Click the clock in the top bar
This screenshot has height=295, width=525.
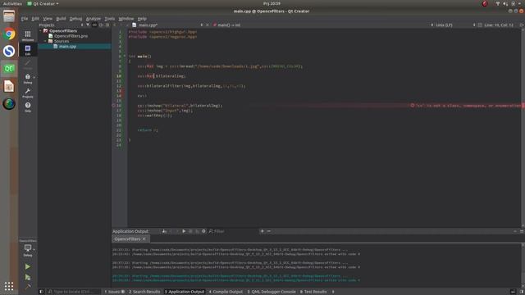tap(272, 3)
